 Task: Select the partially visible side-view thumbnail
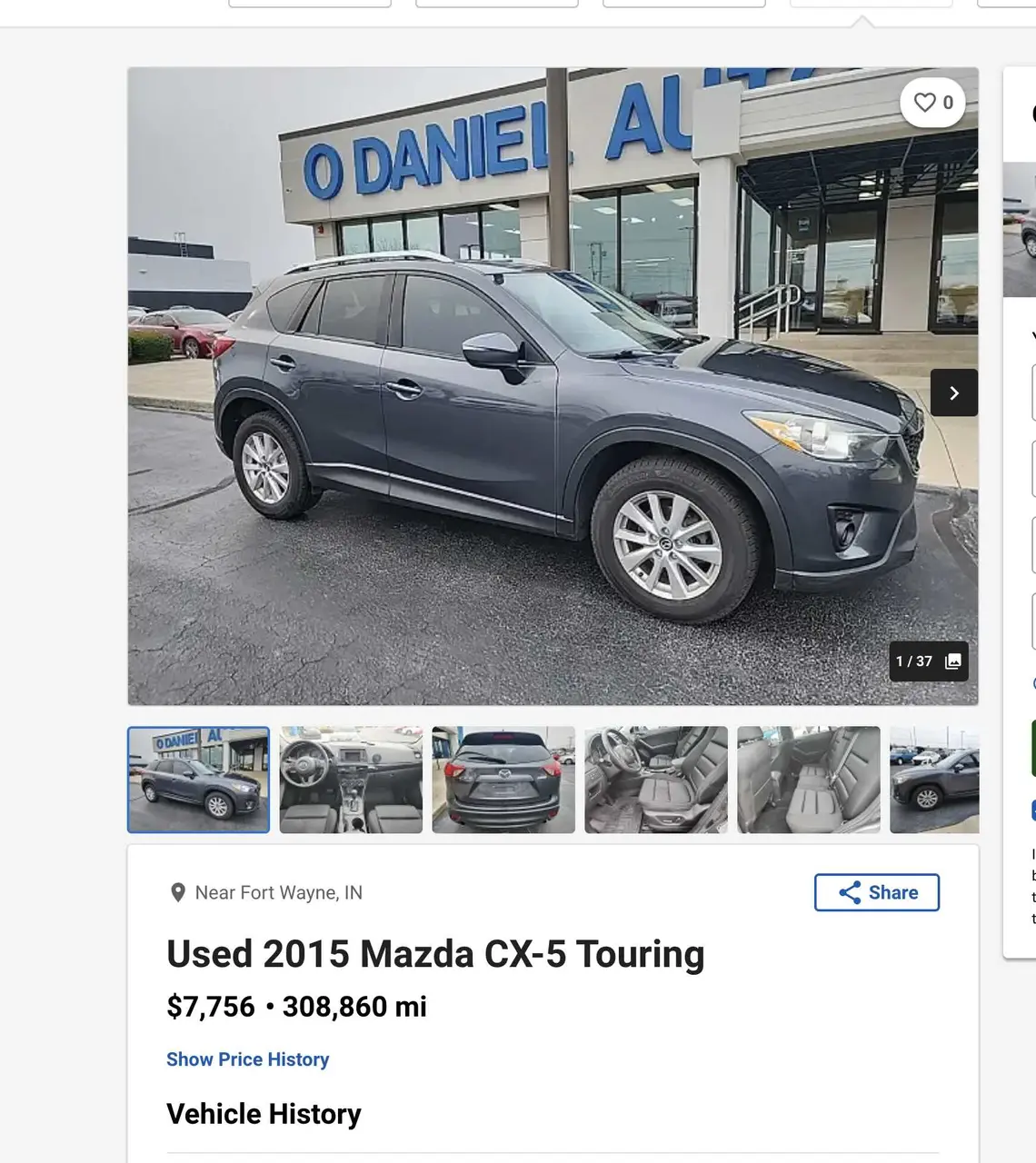934,780
